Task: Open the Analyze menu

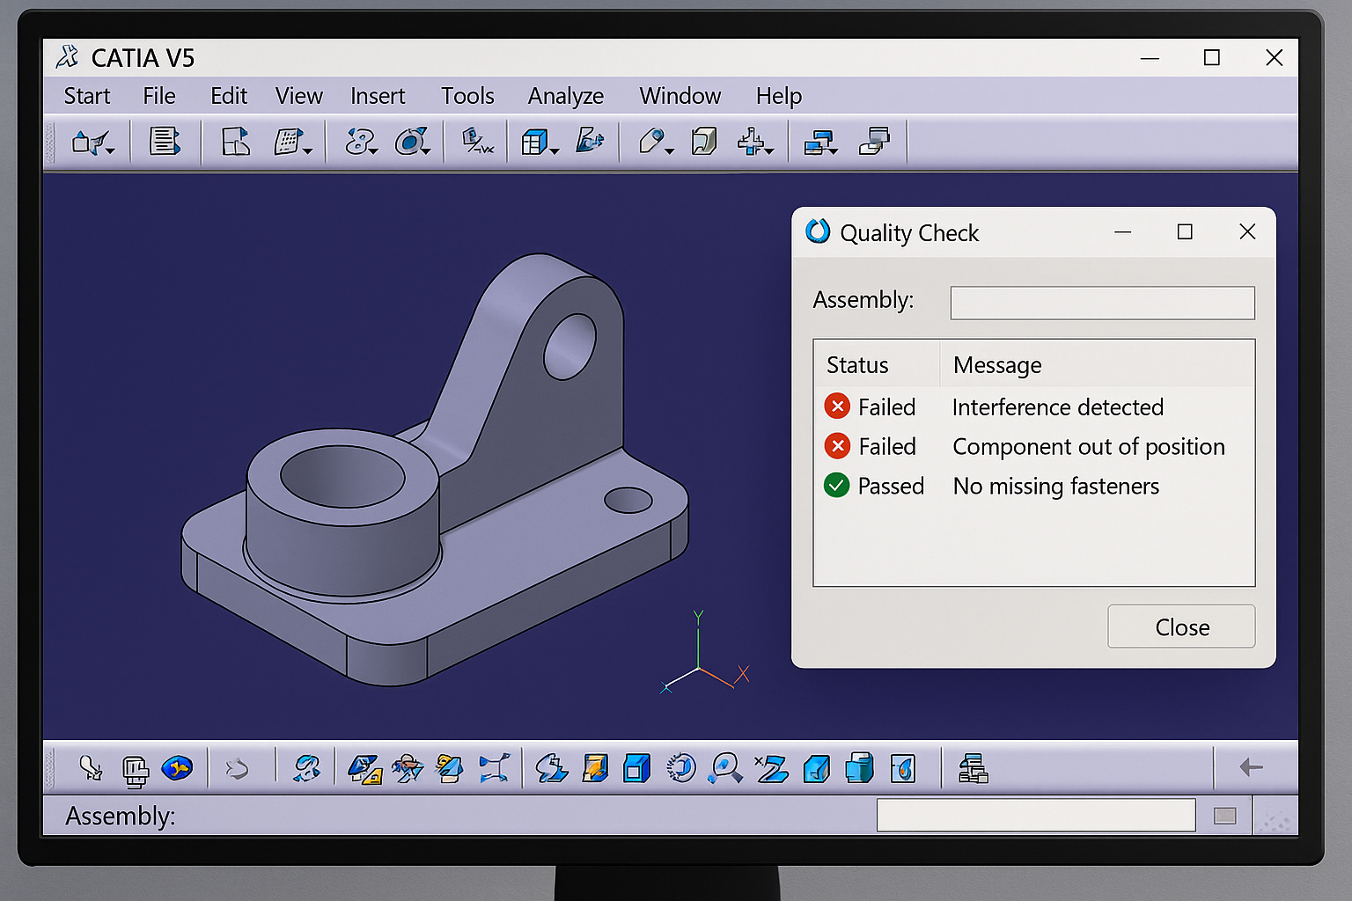Action: [565, 95]
